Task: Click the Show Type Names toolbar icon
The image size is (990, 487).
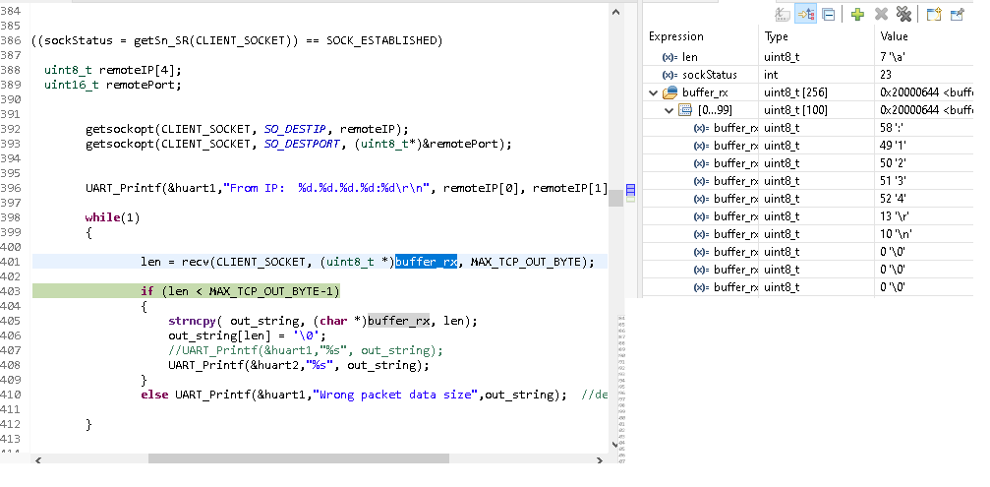Action: click(x=783, y=14)
